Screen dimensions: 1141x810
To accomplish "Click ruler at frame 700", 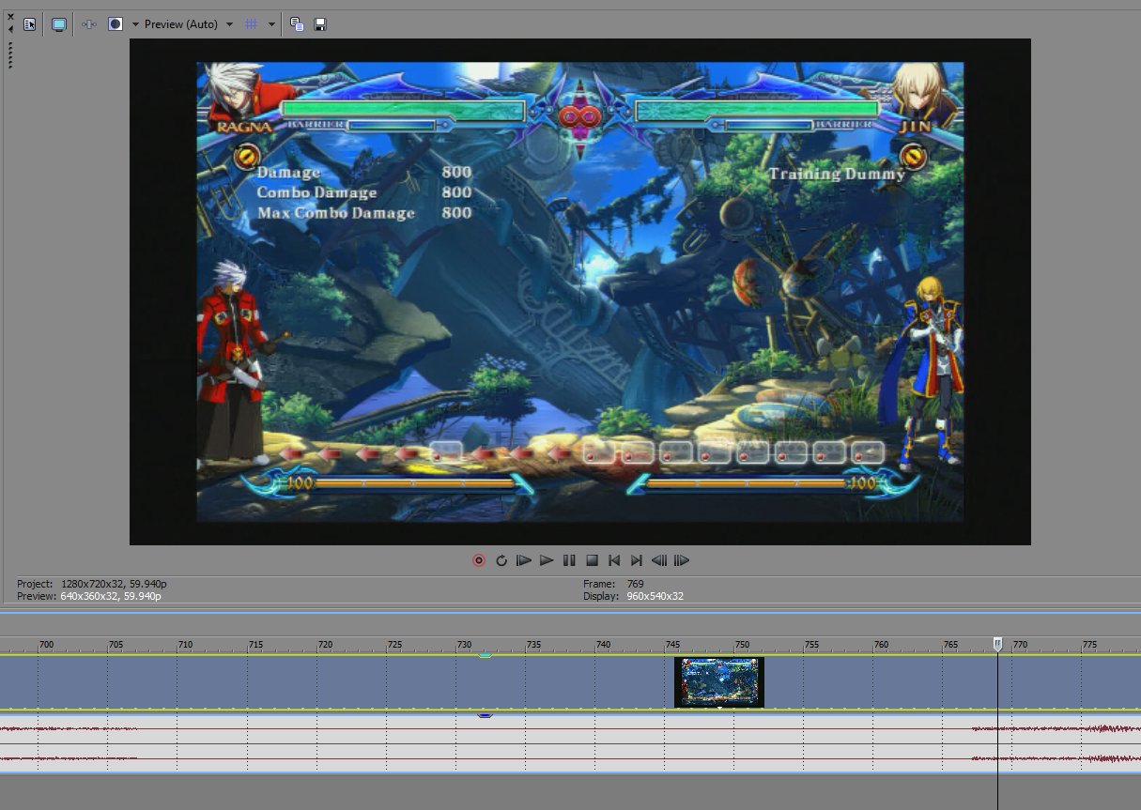I will (x=46, y=645).
